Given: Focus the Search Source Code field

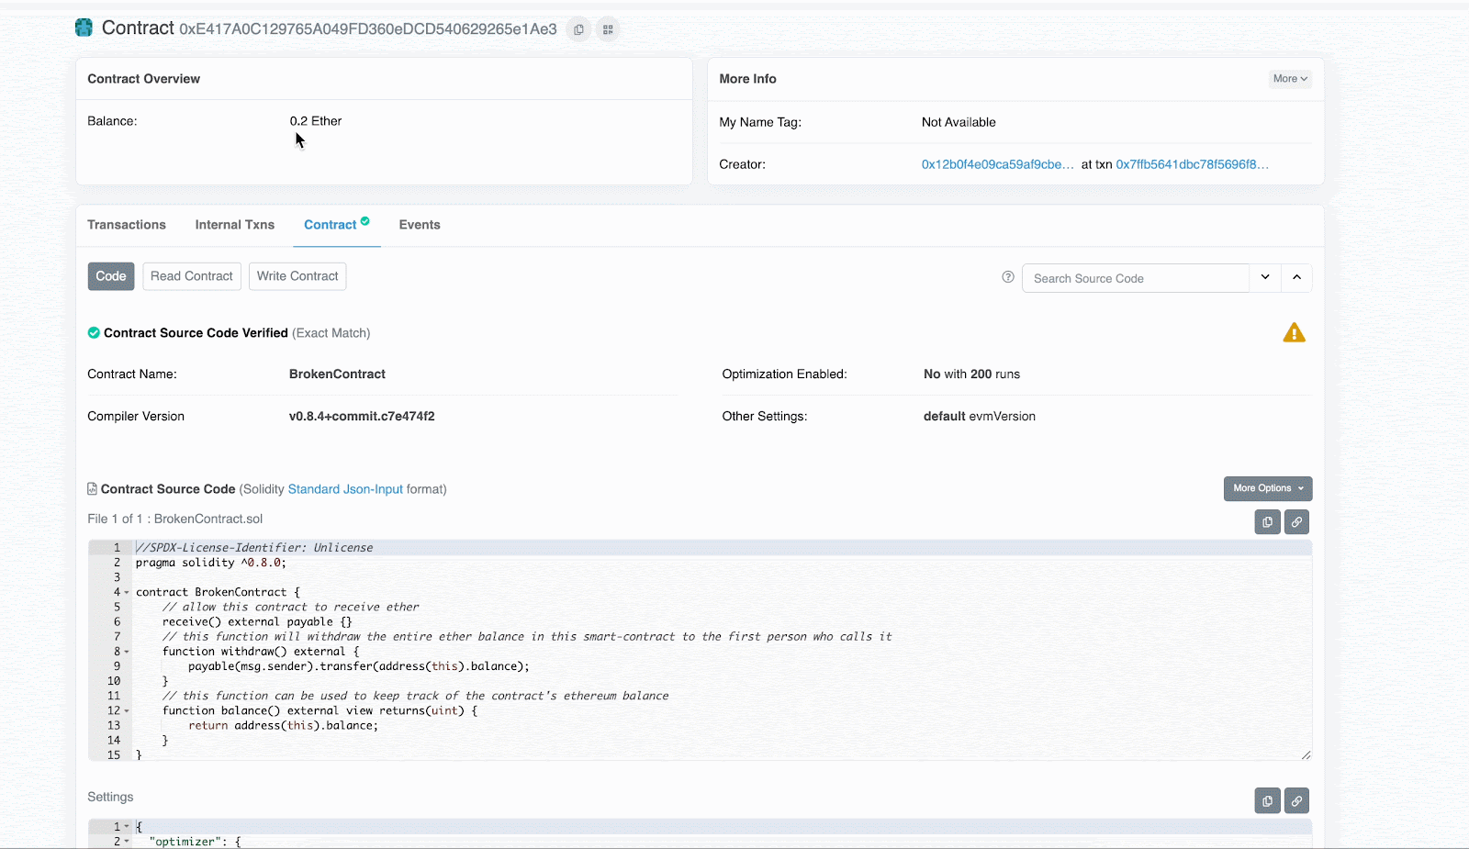Looking at the screenshot, I should [x=1135, y=278].
